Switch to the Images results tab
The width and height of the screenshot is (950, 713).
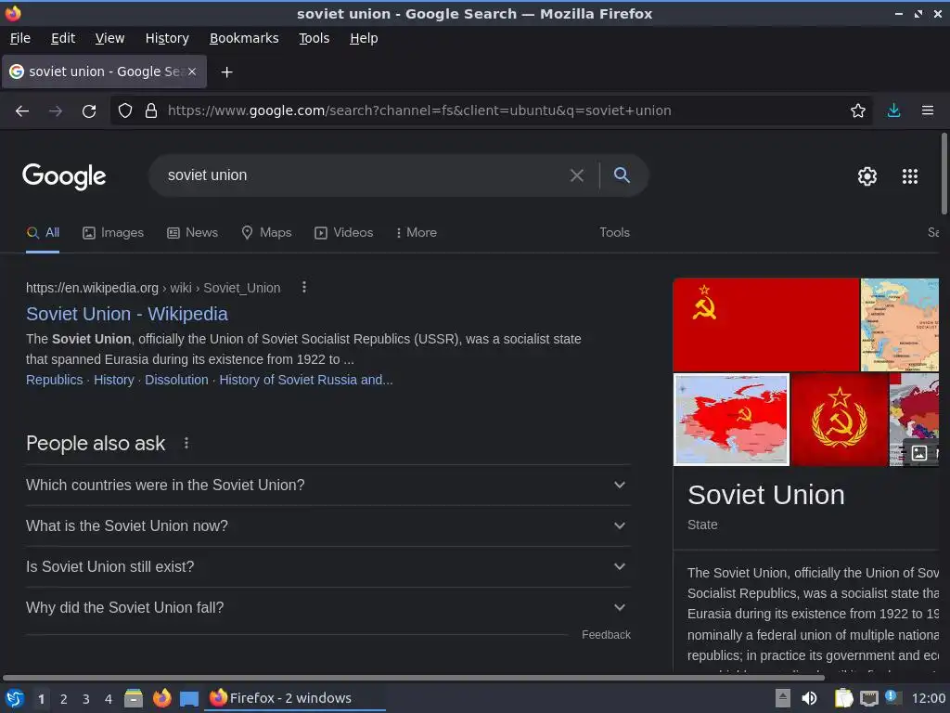[x=113, y=233]
